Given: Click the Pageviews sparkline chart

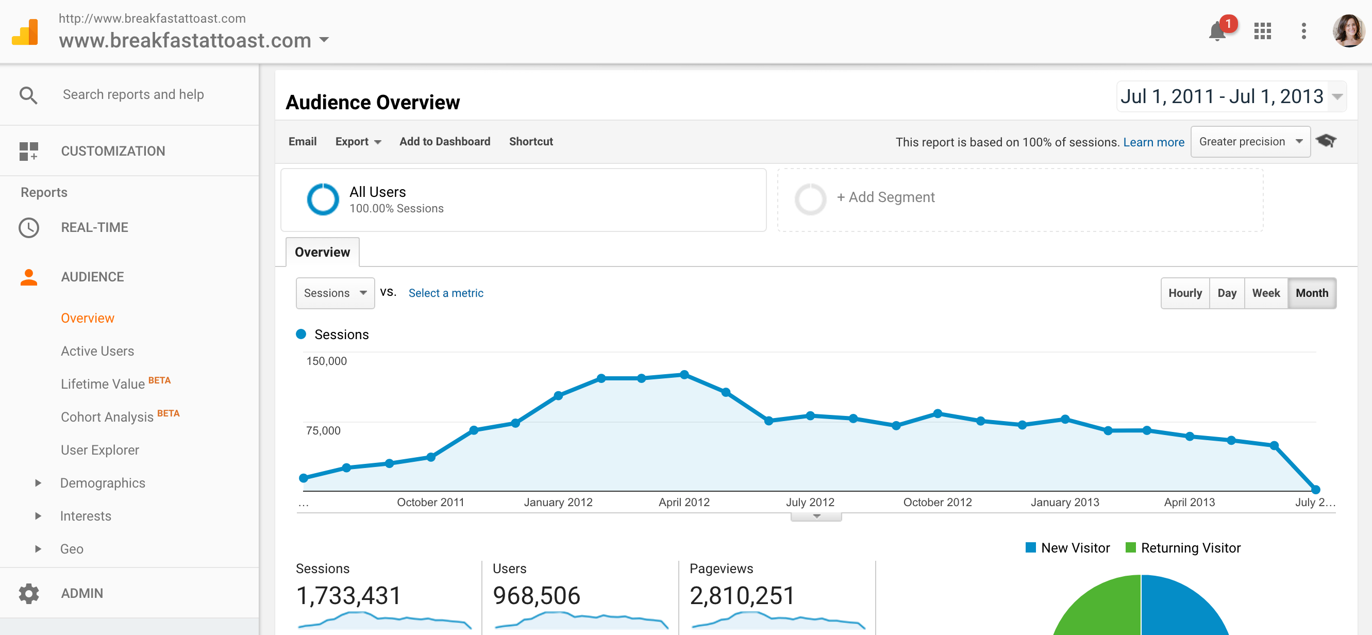Looking at the screenshot, I should click(779, 620).
